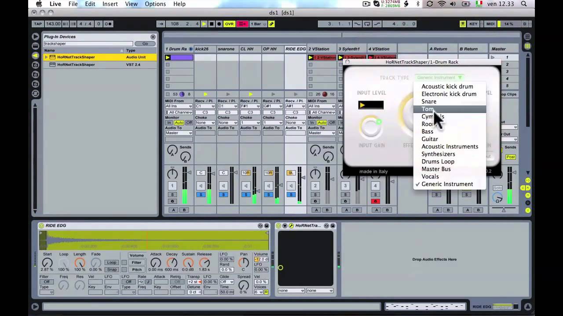Open the Simpler Voices count dropdown
The height and width of the screenshot is (316, 563).
(258, 292)
